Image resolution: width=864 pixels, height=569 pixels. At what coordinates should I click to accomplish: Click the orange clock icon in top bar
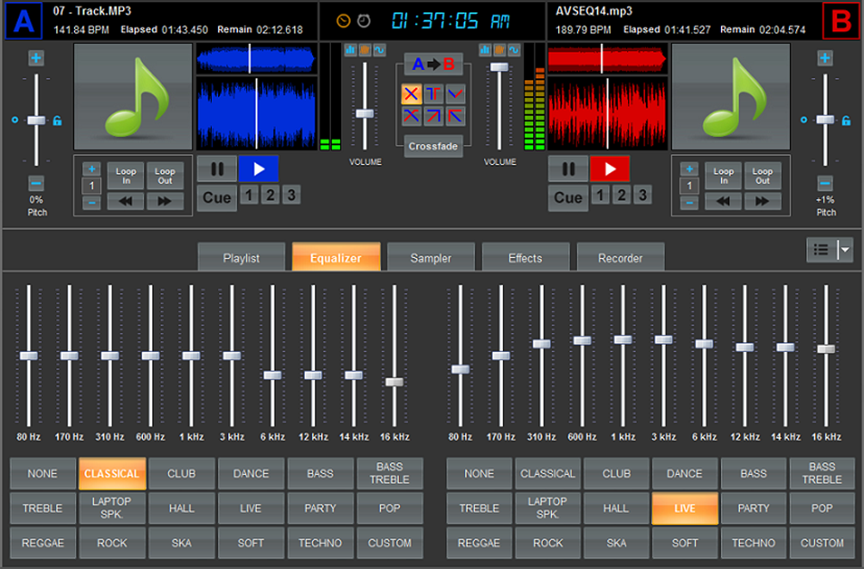343,21
